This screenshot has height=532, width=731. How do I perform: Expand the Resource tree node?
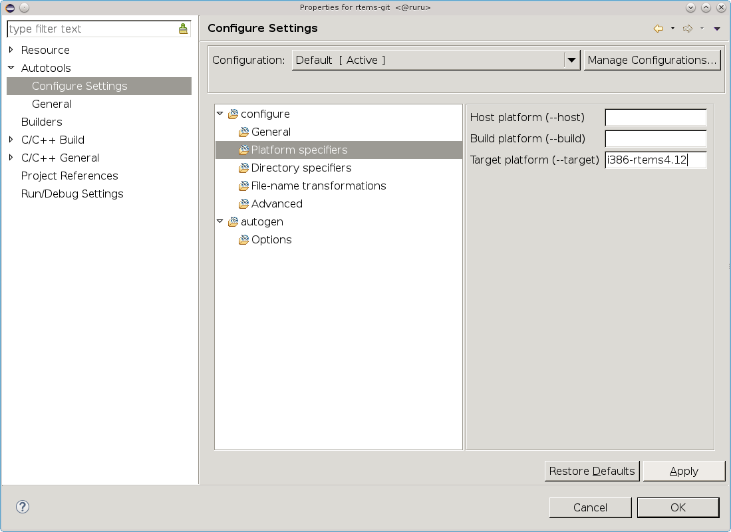[x=11, y=50]
